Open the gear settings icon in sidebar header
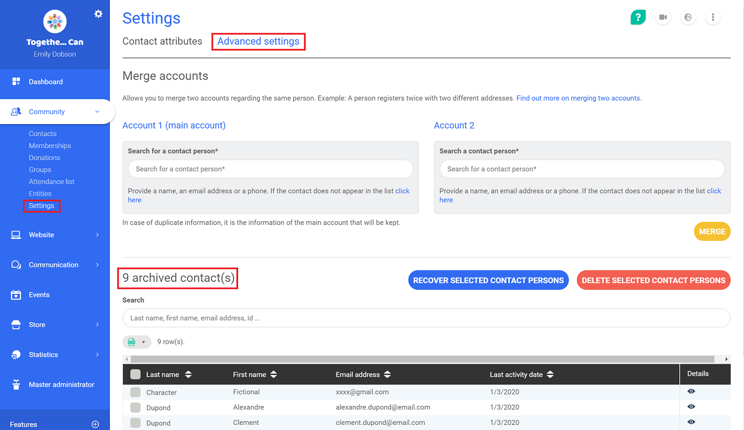Viewport: 744px width, 430px height. (98, 14)
